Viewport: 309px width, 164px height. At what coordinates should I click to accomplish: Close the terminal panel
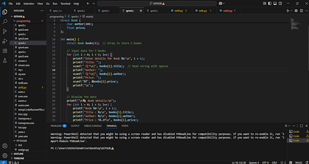point(306,126)
